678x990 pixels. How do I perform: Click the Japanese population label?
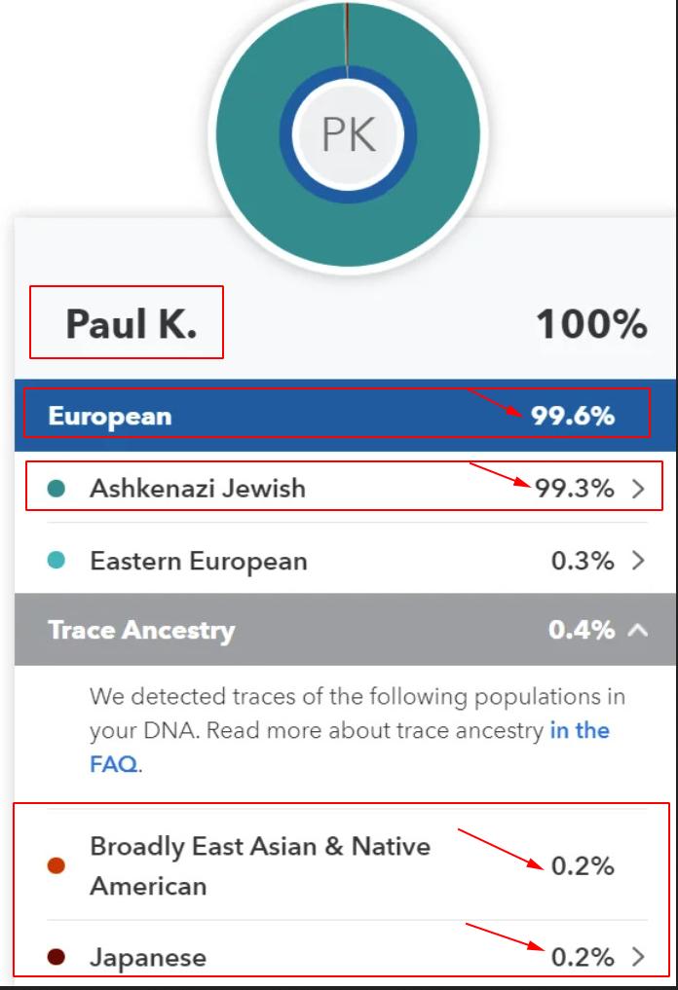click(148, 958)
